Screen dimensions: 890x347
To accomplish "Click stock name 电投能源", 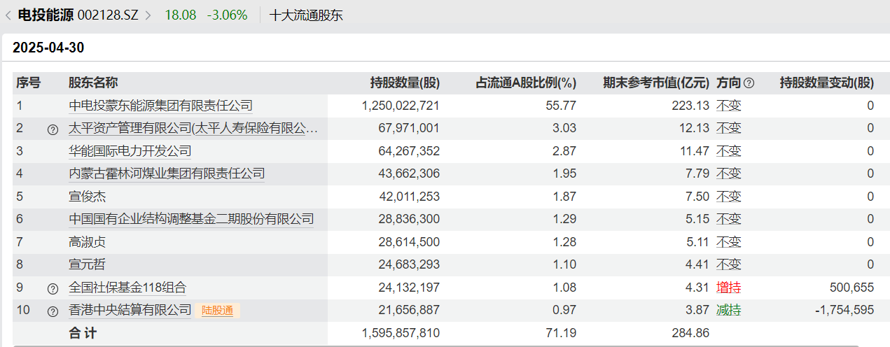I will (x=45, y=15).
